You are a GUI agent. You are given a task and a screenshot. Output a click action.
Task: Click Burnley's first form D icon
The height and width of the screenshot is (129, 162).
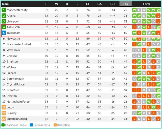[x=134, y=113]
